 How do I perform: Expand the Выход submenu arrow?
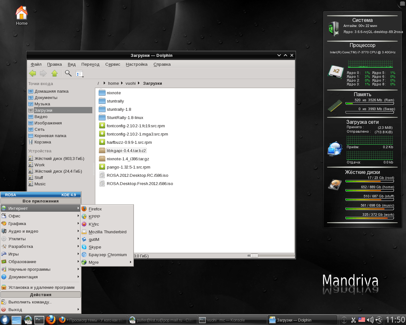pos(78,309)
